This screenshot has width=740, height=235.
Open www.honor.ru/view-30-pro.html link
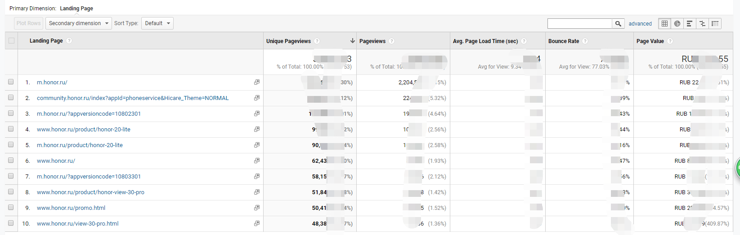(78, 224)
